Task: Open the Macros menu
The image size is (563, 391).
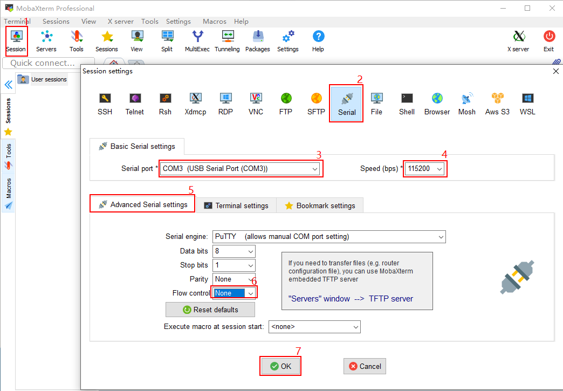Action: click(214, 22)
